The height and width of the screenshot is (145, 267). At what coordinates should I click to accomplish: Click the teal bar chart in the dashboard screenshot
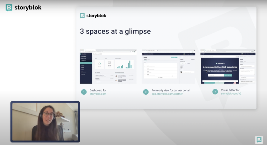(124, 65)
